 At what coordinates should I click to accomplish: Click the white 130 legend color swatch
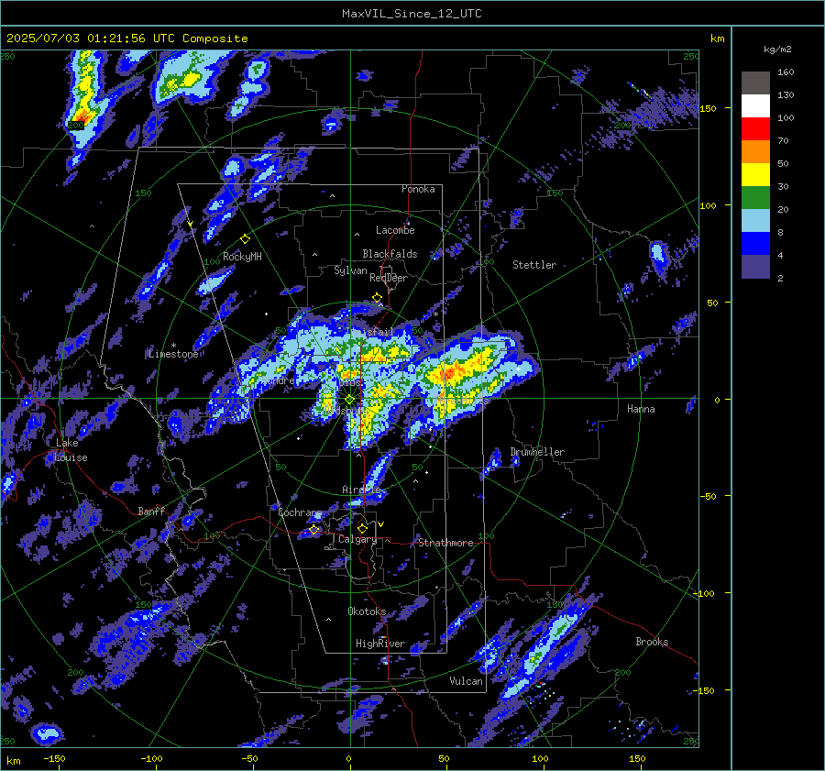point(755,105)
